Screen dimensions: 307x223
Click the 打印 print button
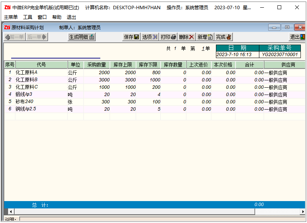[168, 37]
